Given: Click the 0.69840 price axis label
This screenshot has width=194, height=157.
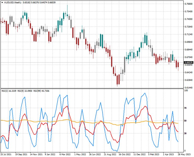Looking at the screenshot, I should pyautogui.click(x=189, y=42).
